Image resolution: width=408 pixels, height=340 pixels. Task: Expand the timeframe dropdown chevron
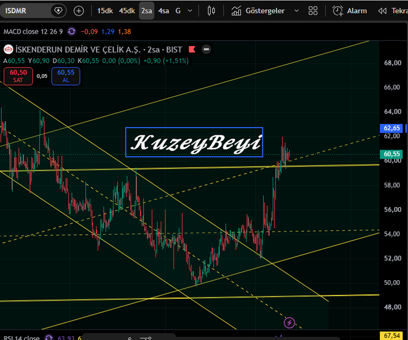[x=190, y=11]
